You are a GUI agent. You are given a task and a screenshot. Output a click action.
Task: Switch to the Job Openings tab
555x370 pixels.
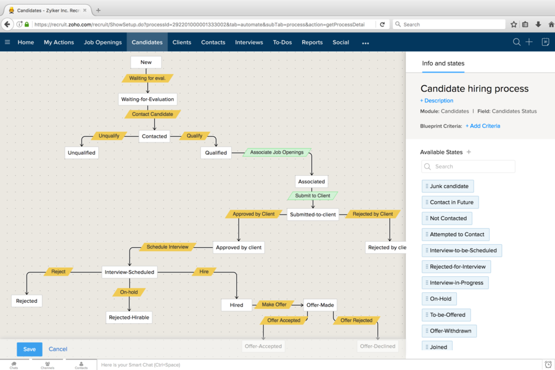(103, 43)
